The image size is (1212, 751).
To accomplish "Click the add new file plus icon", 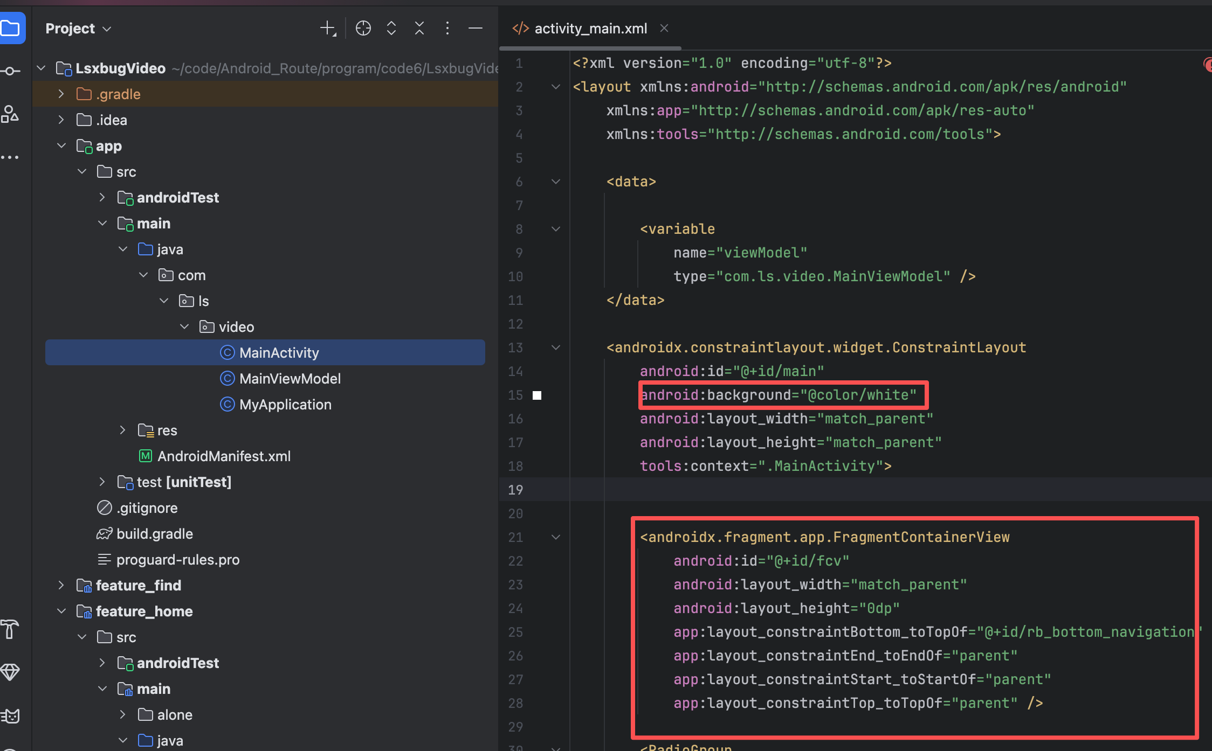I will pos(328,28).
